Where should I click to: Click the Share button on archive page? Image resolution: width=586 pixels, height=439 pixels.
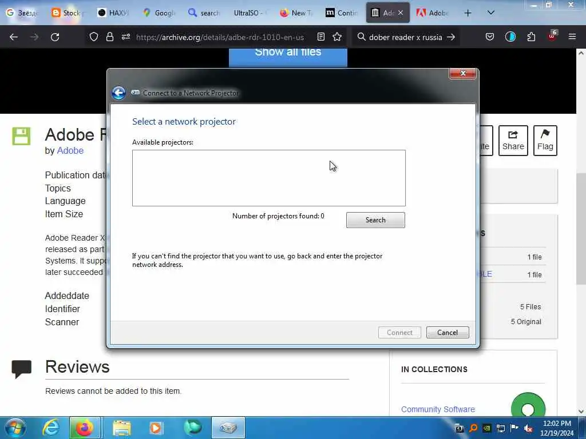pyautogui.click(x=513, y=141)
